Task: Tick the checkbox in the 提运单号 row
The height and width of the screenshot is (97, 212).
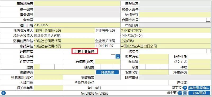Action: [113, 56]
